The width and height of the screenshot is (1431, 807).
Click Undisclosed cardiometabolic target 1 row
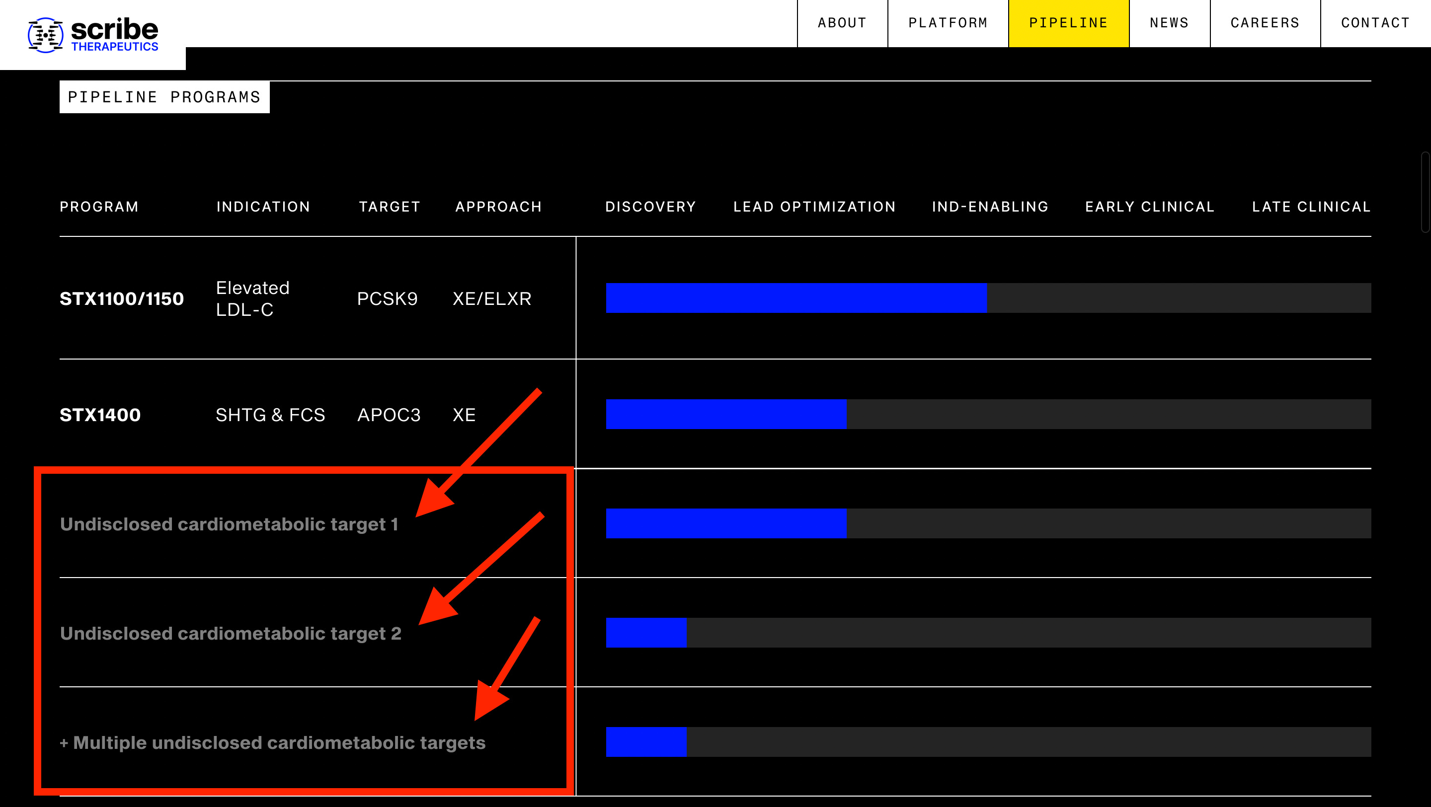coord(229,524)
